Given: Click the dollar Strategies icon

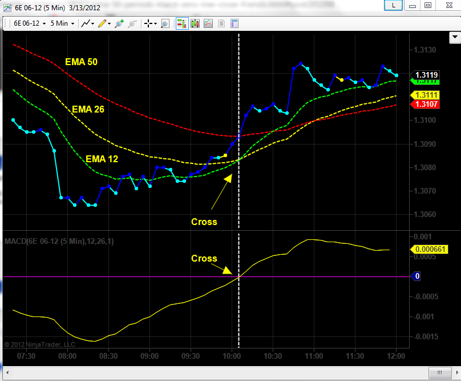Looking at the screenshot, I should coord(221,23).
